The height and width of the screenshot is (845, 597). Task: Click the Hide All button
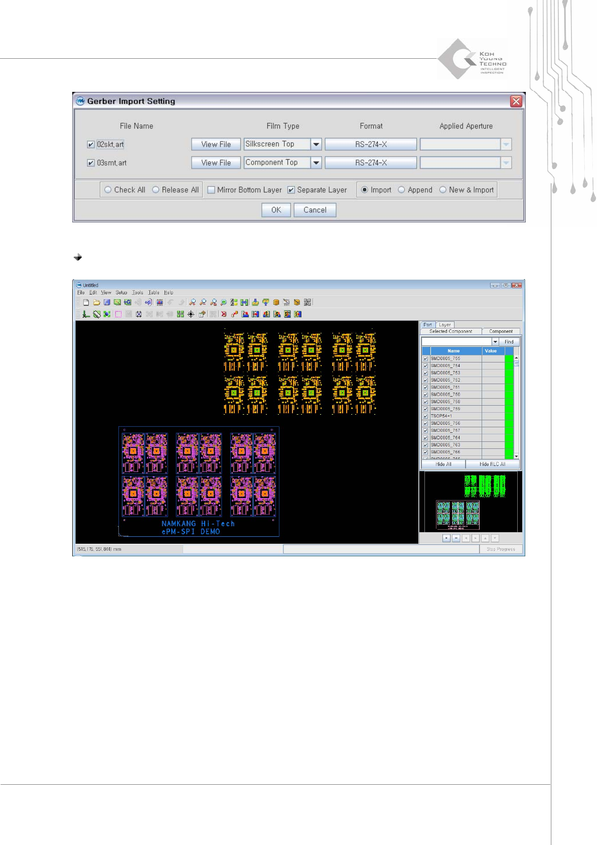click(443, 464)
